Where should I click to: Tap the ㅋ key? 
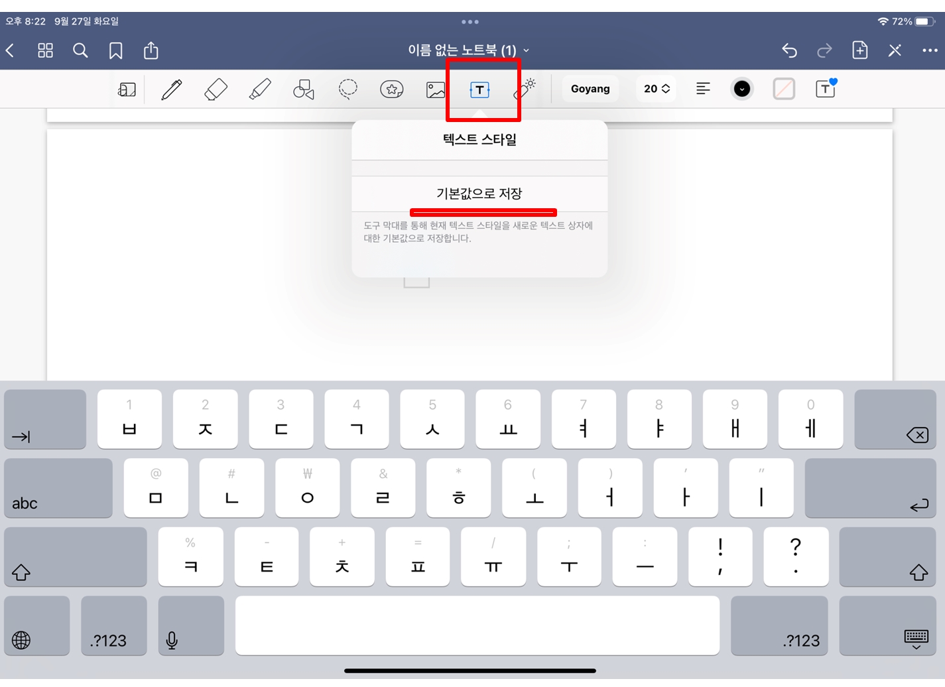coord(191,557)
